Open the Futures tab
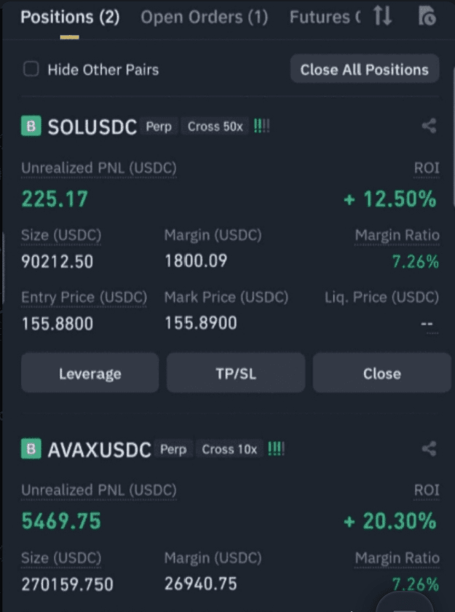 click(x=324, y=17)
